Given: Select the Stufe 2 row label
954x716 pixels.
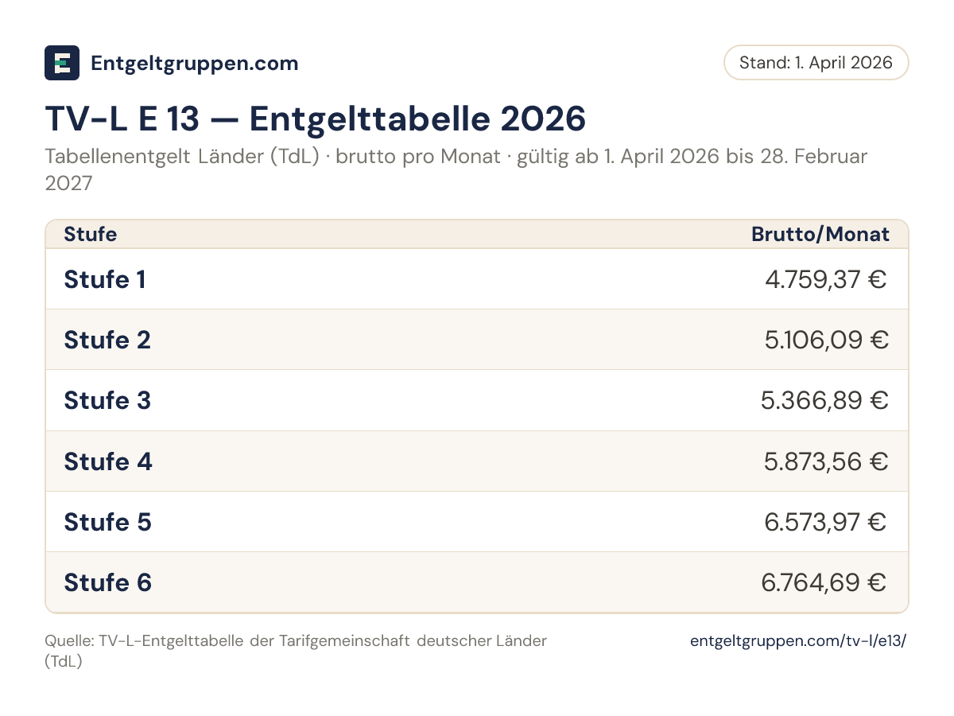Looking at the screenshot, I should click(x=107, y=340).
